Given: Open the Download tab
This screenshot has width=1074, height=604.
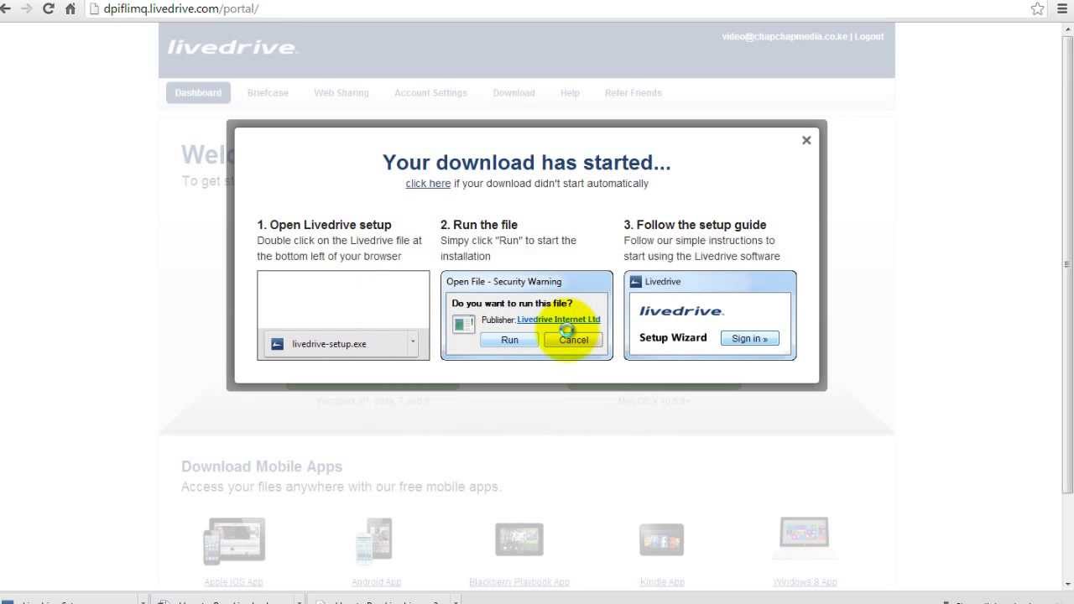Looking at the screenshot, I should (514, 93).
